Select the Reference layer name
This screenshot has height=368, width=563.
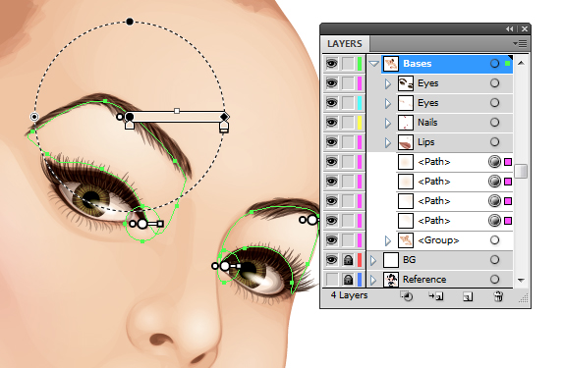[424, 280]
